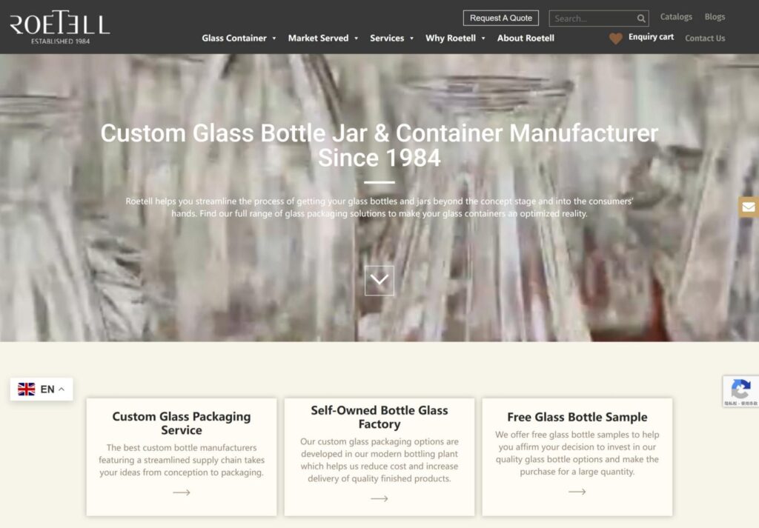Expand the Market Served dropdown
759x528 pixels.
point(323,39)
